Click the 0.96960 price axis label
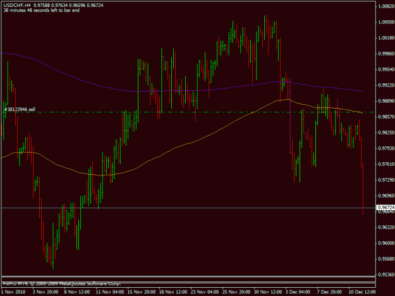The height and width of the screenshot is (296, 395). click(x=386, y=196)
